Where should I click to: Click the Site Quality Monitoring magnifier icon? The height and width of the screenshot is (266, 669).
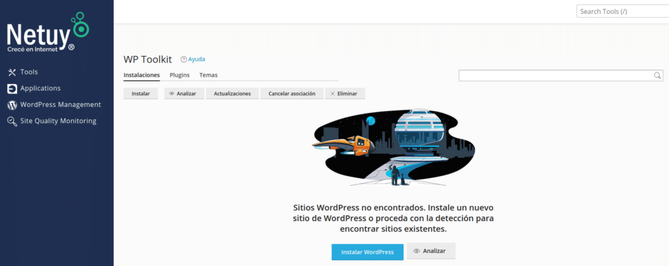[x=12, y=121]
